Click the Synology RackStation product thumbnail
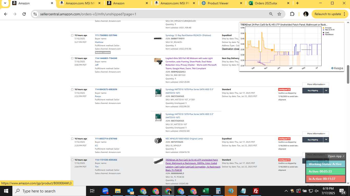Image resolution: width=350 pixels, height=196 pixels. click(x=158, y=39)
